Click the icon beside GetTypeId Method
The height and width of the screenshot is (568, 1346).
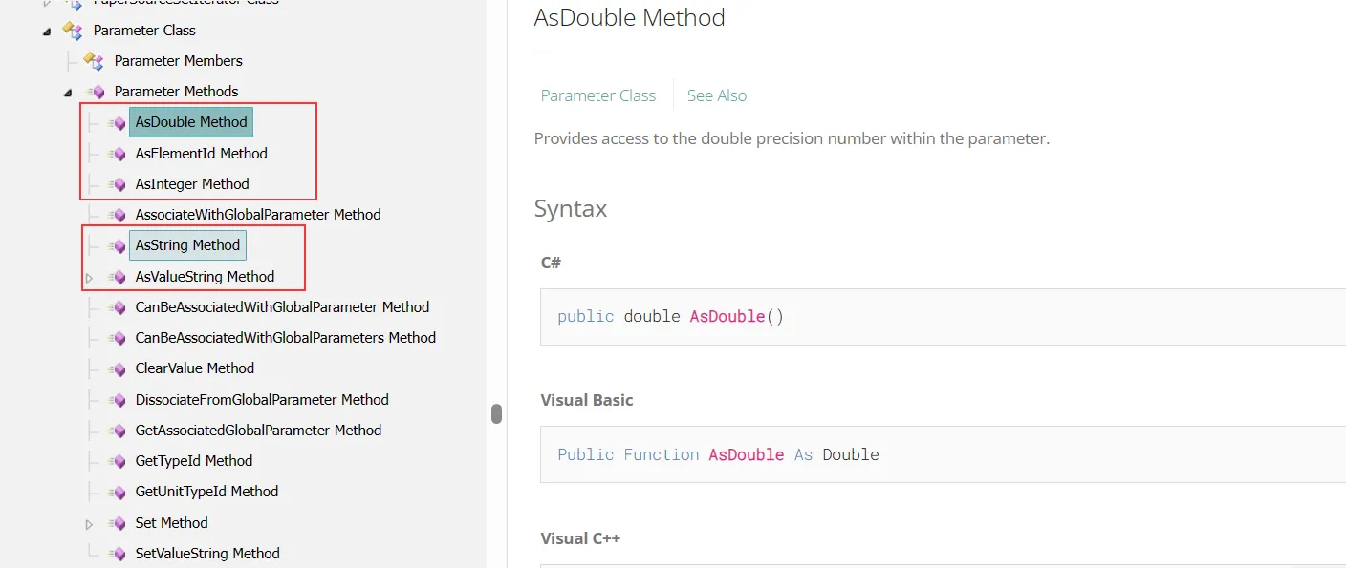click(117, 461)
